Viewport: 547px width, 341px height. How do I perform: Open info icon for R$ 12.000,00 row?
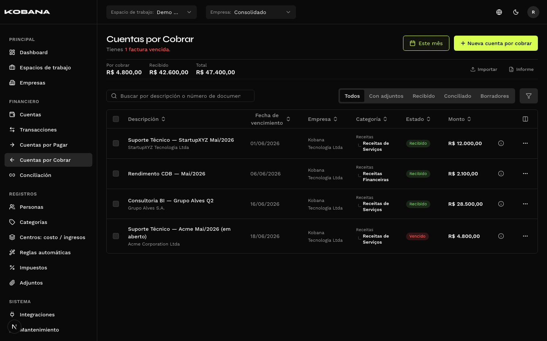click(501, 143)
